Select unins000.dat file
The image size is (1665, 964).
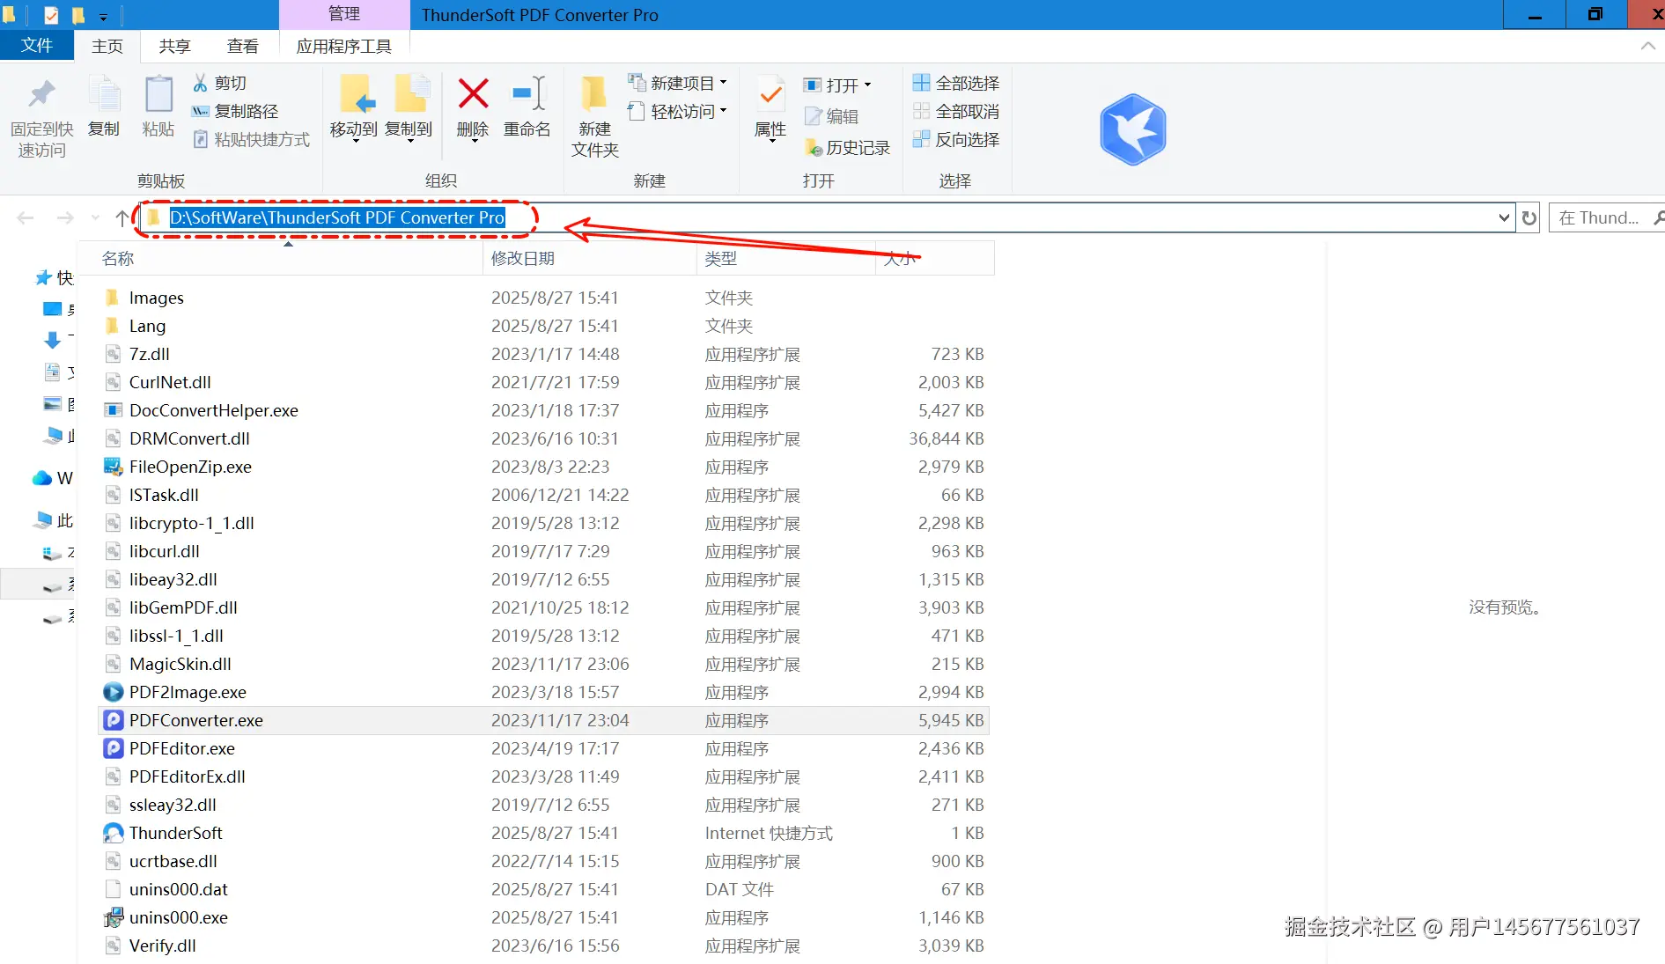(x=543, y=889)
